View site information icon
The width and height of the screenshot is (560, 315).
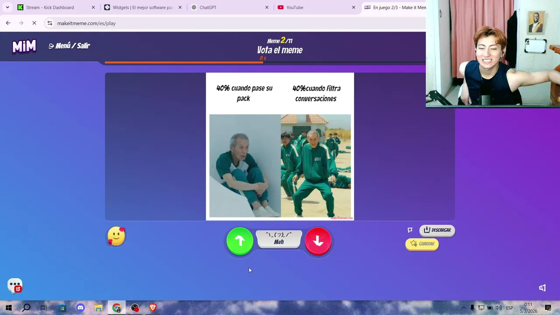50,23
